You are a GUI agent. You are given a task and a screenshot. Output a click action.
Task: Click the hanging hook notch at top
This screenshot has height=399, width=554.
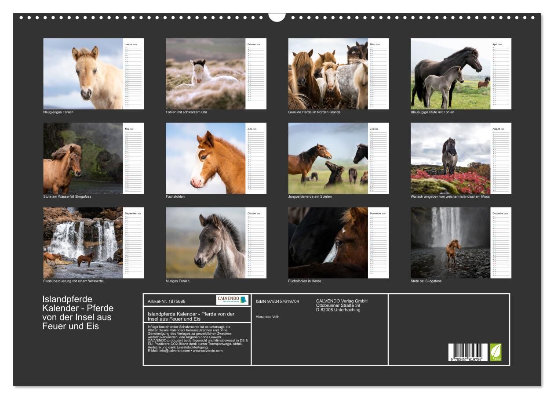(277, 16)
